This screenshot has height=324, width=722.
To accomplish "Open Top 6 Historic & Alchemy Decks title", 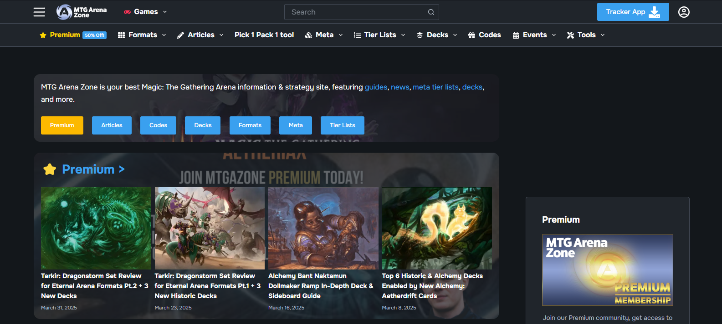I will pos(432,286).
